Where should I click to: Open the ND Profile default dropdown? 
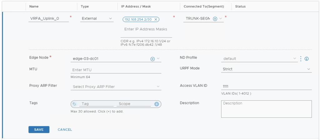259,58
